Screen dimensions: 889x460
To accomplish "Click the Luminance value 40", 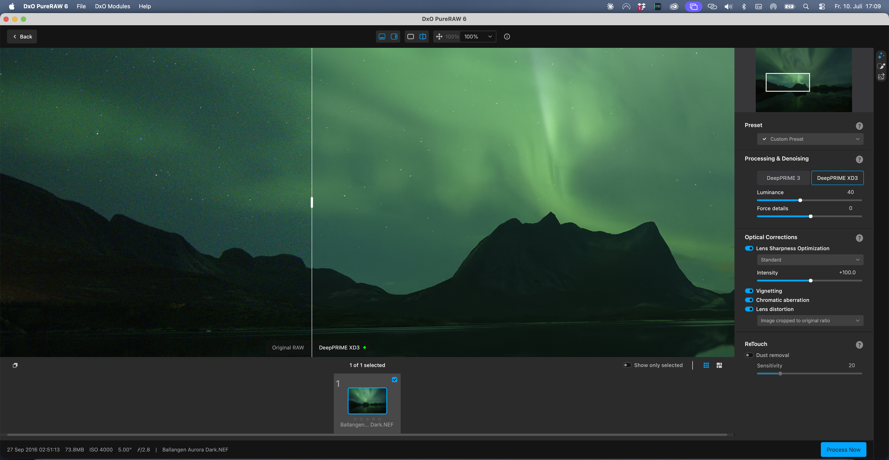I will pos(850,192).
